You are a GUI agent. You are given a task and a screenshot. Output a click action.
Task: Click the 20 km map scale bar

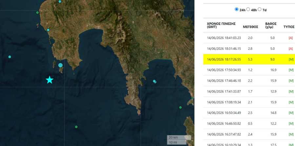(179, 137)
